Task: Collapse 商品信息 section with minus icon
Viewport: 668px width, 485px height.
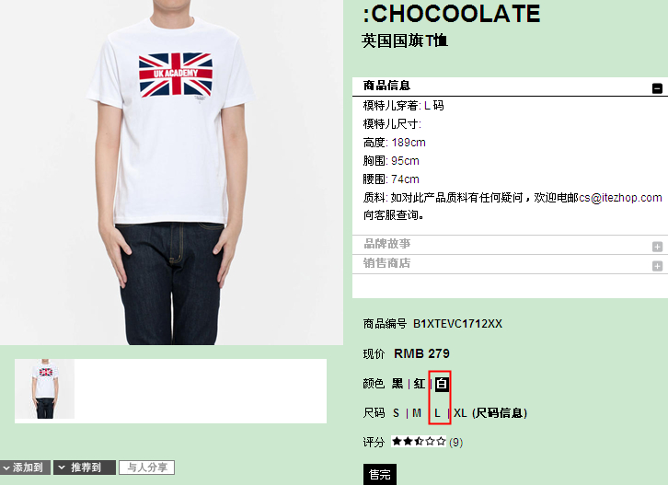Action: point(657,88)
